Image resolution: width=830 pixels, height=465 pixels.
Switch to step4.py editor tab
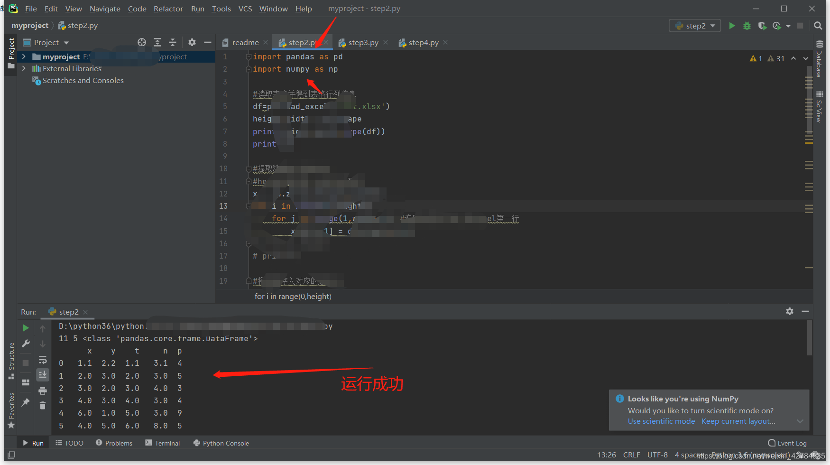pos(424,42)
